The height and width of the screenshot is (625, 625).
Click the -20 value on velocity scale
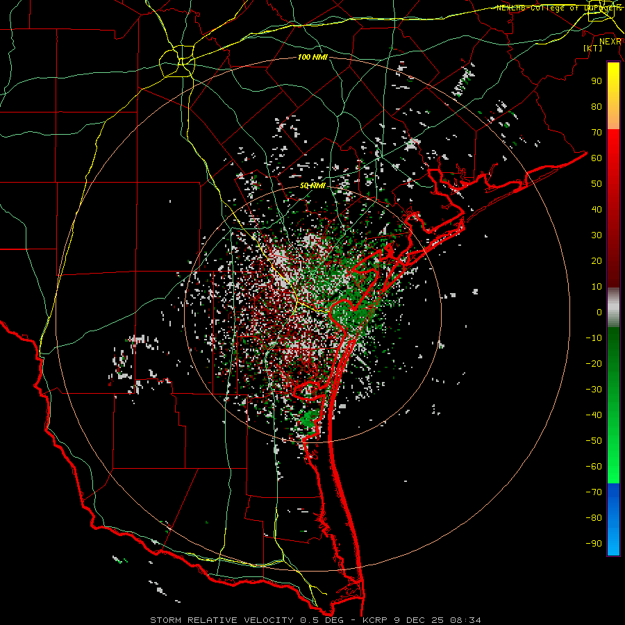594,363
